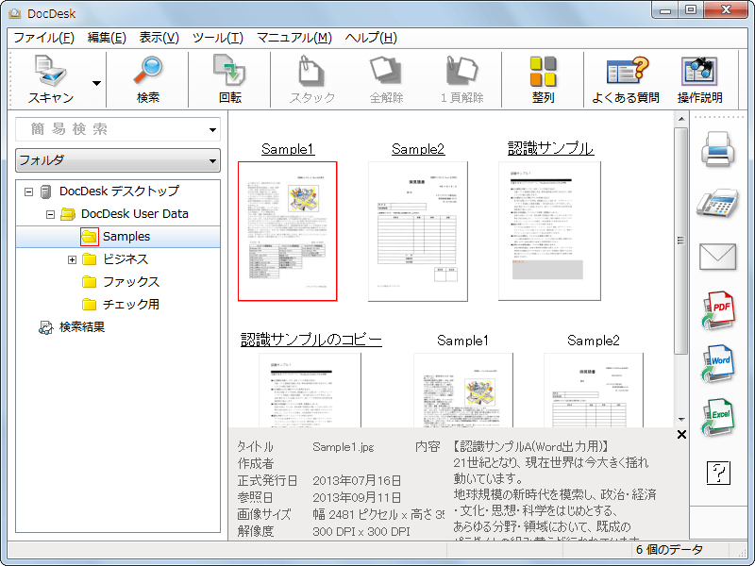Click the 2013年07月16日 date value
Screen dimensions: 755x566
(357, 481)
